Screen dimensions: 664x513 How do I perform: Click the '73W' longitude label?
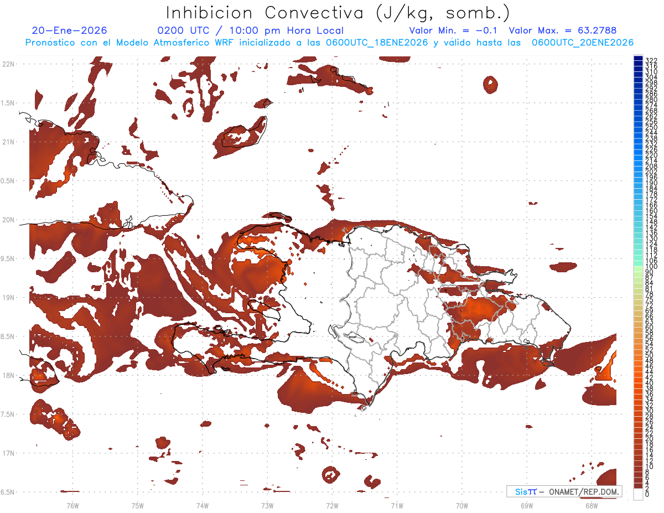267,505
